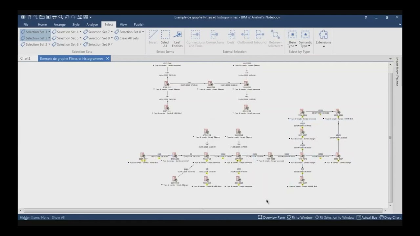Click the vertical scrollbar of the chart

[x=390, y=138]
